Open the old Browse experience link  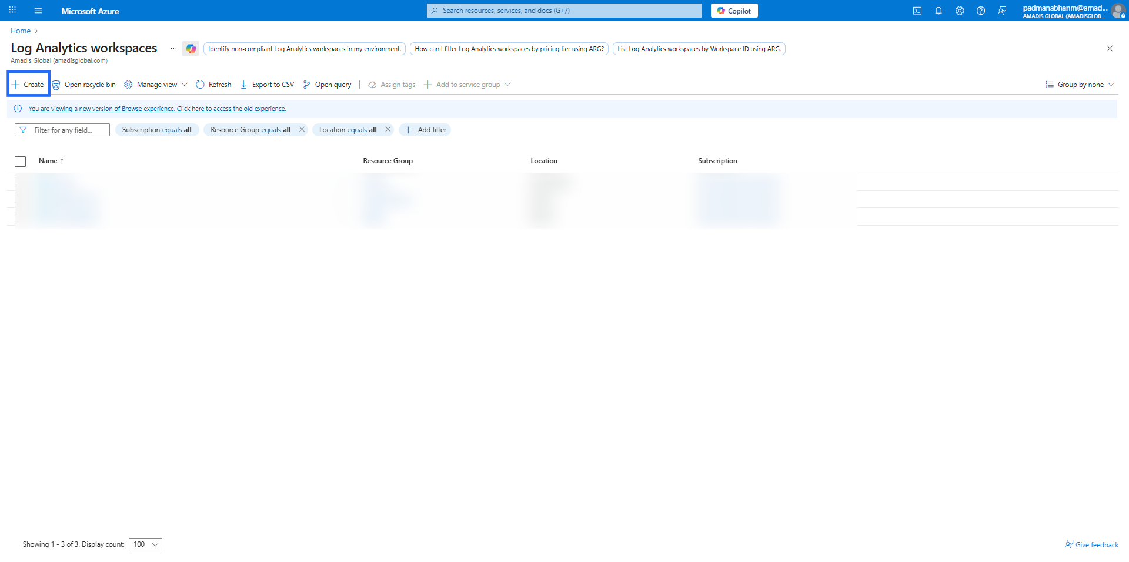(157, 109)
